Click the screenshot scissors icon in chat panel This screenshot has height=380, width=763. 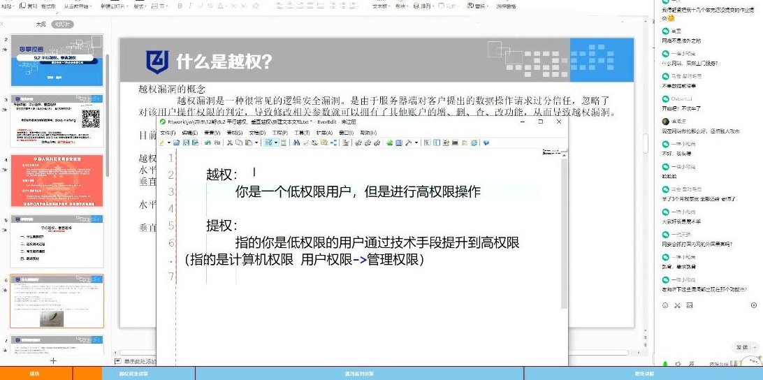click(677, 305)
